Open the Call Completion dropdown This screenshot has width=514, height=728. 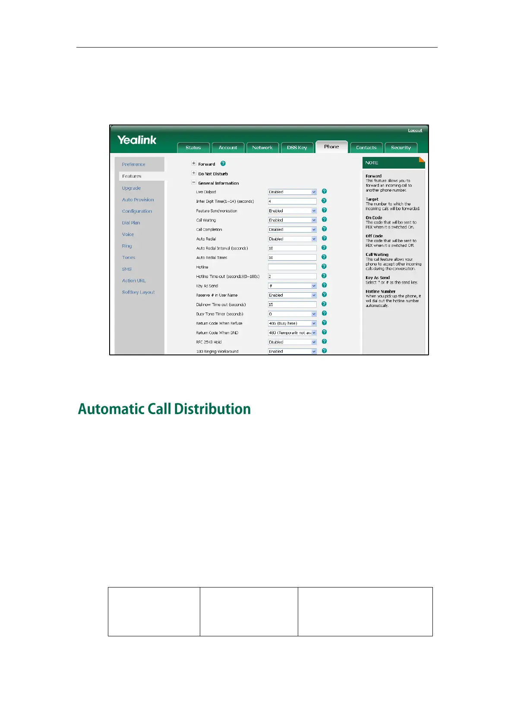pos(292,230)
